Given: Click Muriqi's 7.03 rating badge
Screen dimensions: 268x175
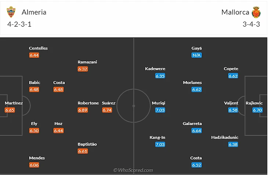Looking at the screenshot, I should pyautogui.click(x=160, y=110).
